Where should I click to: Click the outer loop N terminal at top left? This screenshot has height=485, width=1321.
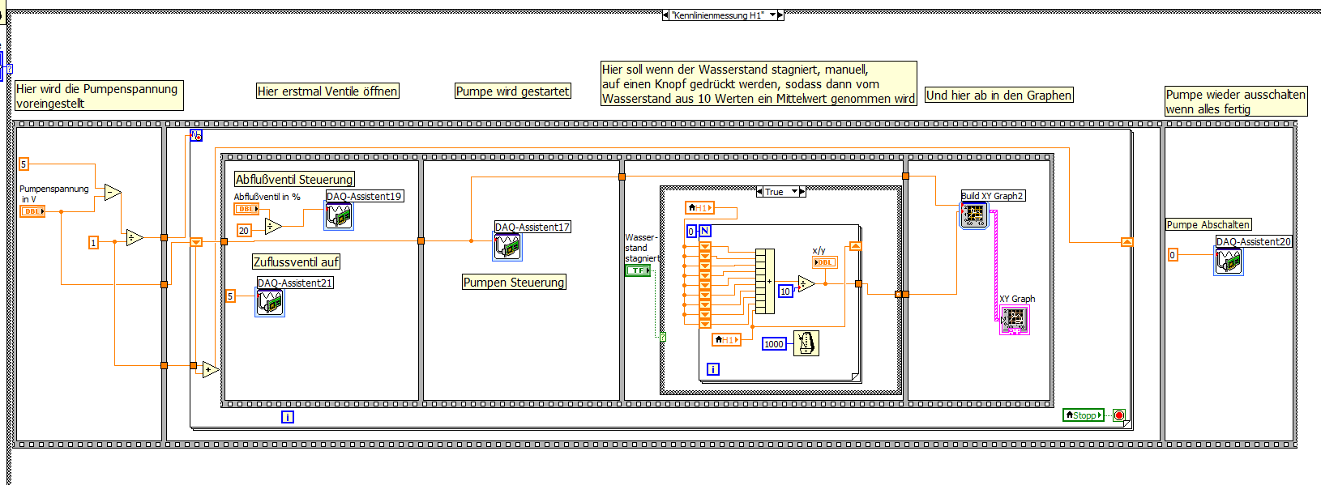(196, 135)
